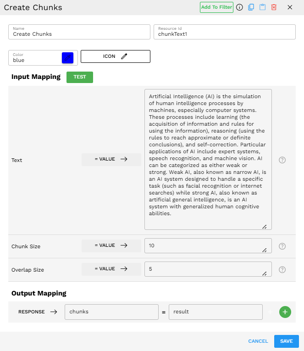
Task: Toggle the Text '= VALUE' mapping type
Action: click(x=111, y=159)
